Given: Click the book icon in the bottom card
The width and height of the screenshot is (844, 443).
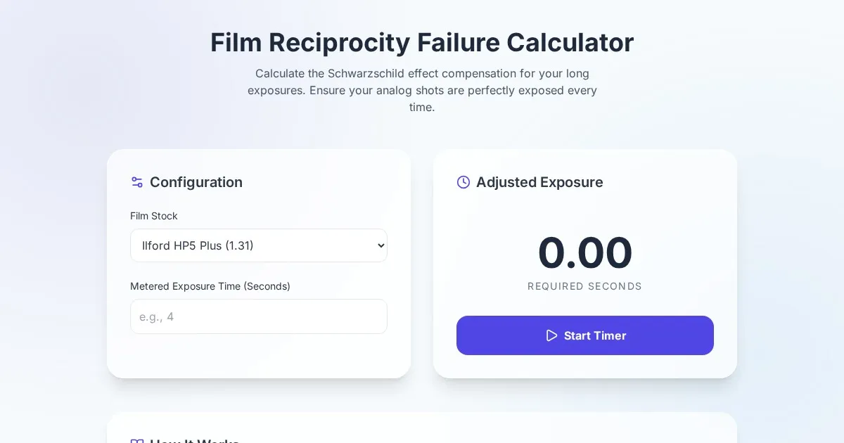Looking at the screenshot, I should 137,440.
